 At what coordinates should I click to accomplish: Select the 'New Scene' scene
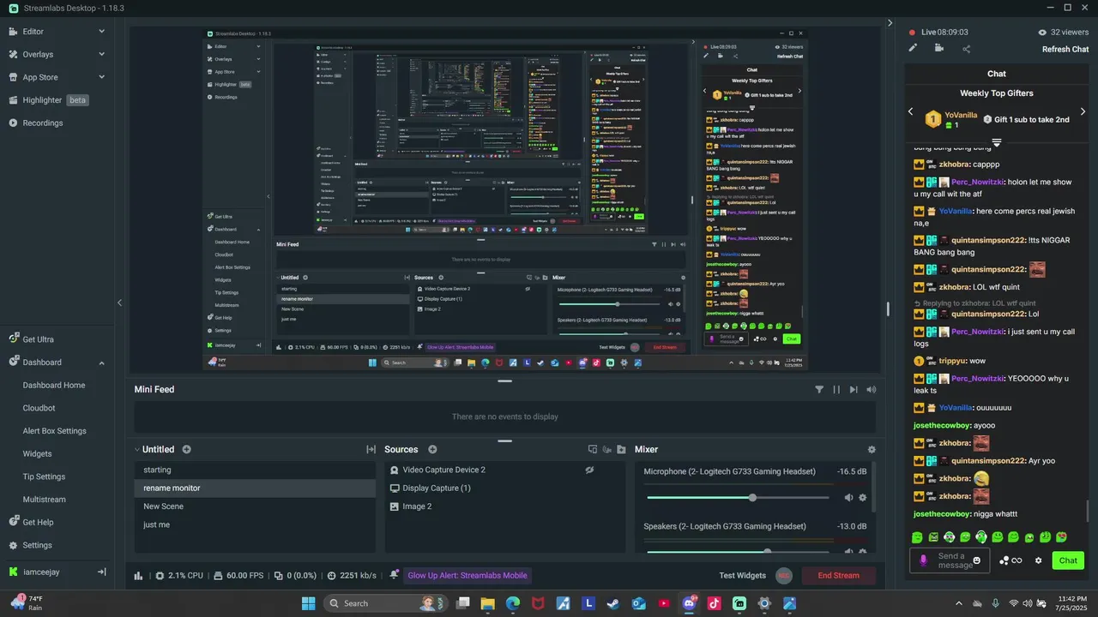point(255,506)
